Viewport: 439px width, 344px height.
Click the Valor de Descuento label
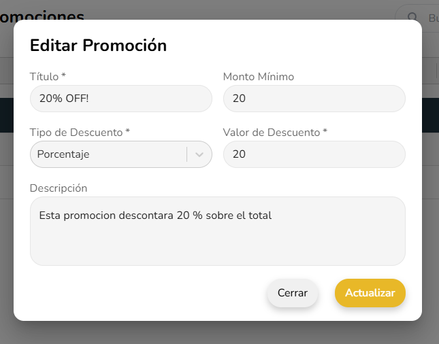(x=275, y=133)
